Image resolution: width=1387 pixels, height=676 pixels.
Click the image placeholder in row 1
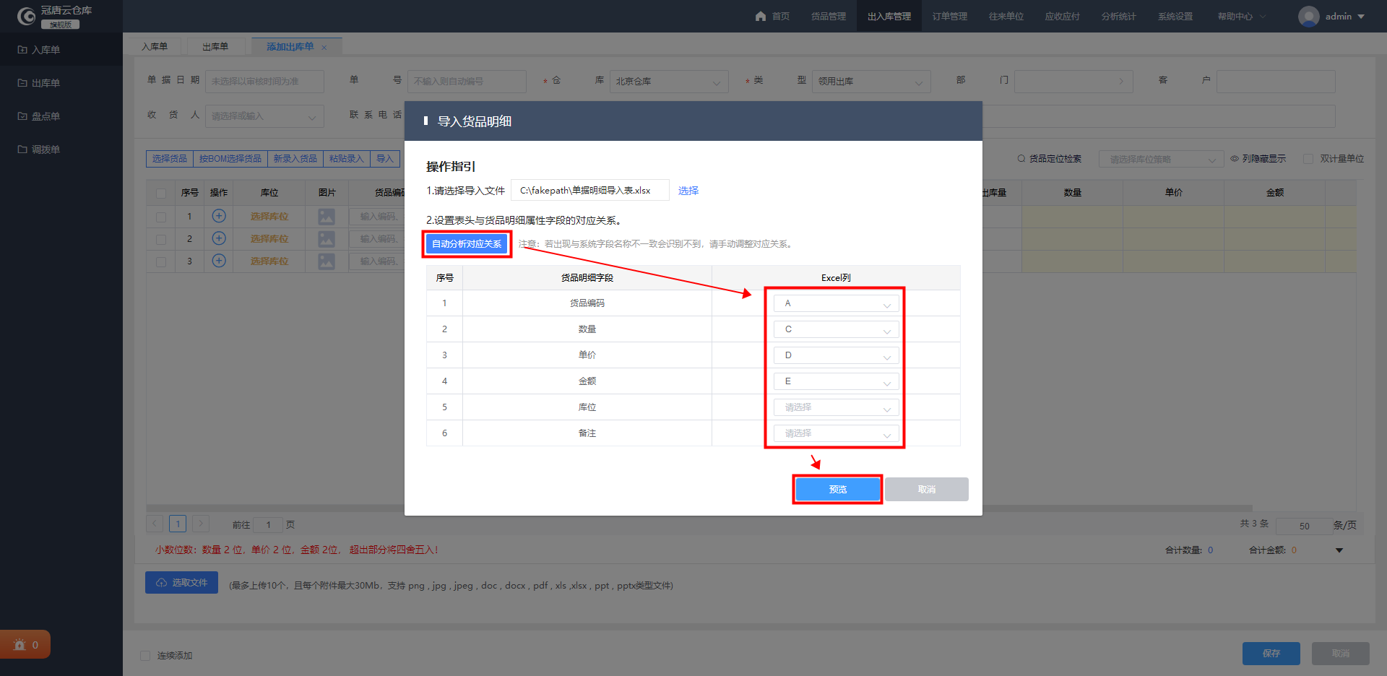327,217
